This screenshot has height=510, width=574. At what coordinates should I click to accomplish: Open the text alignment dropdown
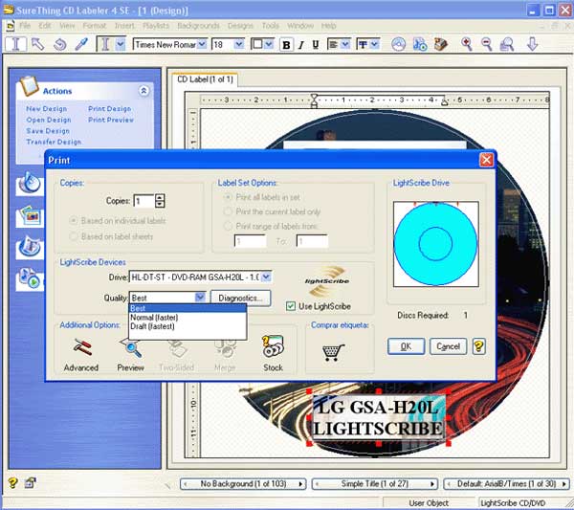coord(344,45)
